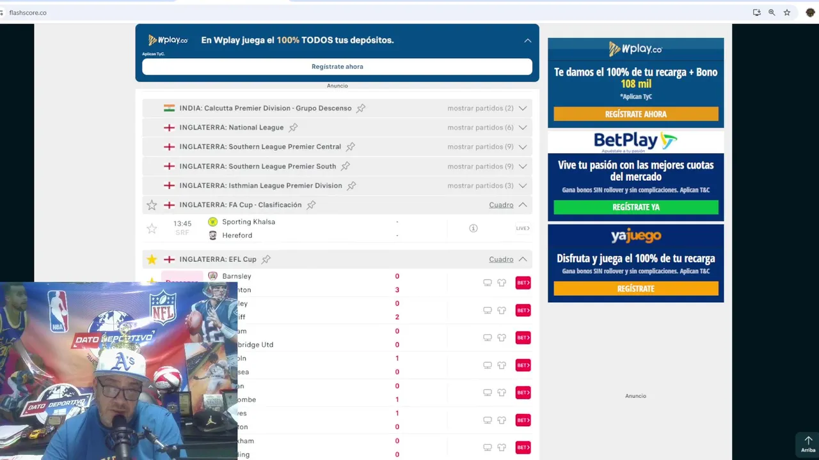Viewport: 819px width, 460px height.
Task: Open TV broadcast icon in Barnsley match row
Action: coord(488,283)
